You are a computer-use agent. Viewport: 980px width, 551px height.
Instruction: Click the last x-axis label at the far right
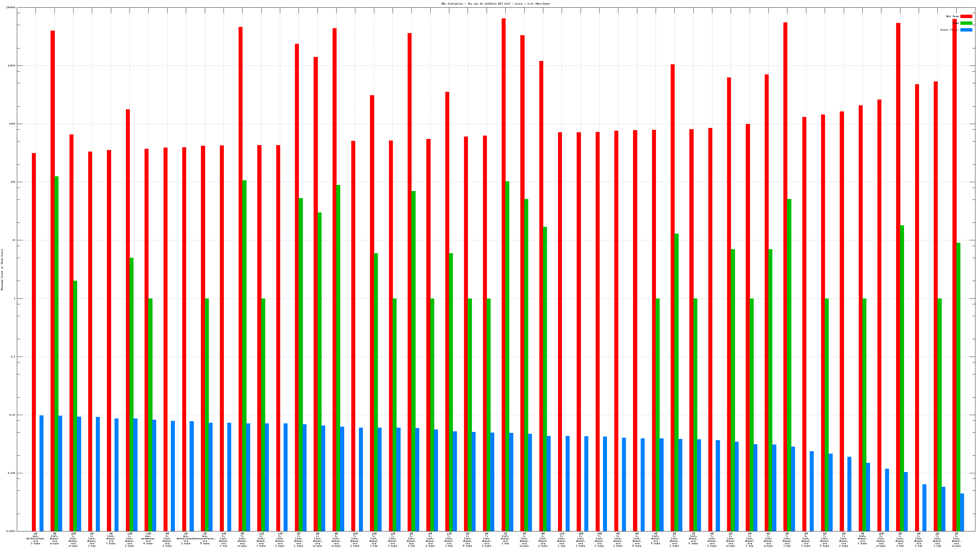[956, 540]
